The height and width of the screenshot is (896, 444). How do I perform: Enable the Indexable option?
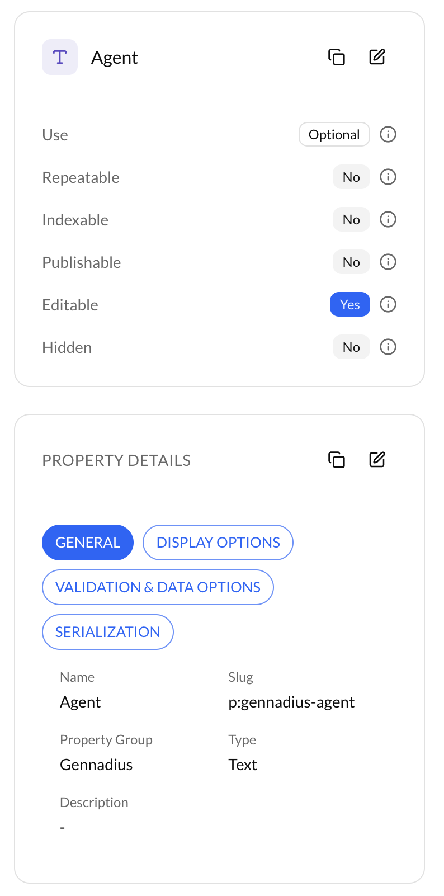tap(351, 219)
